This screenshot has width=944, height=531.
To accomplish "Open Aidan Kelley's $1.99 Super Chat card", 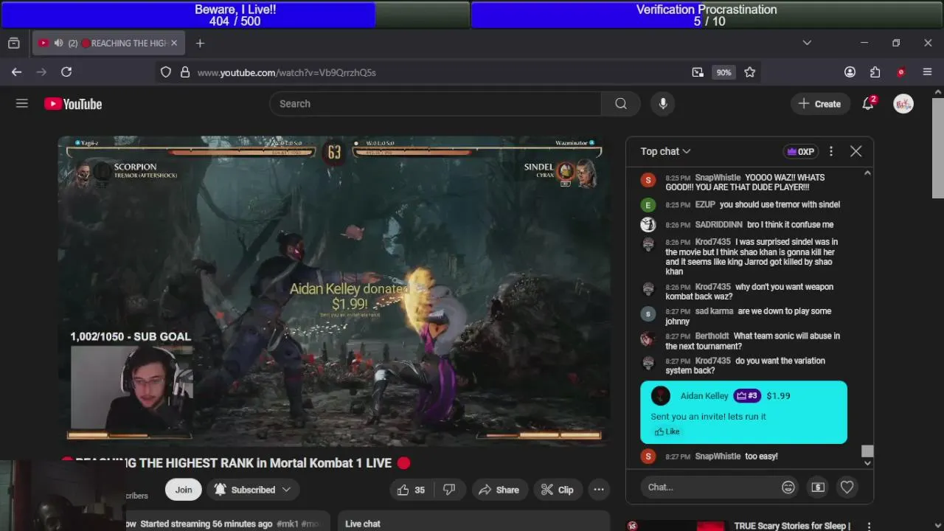I will coord(743,412).
